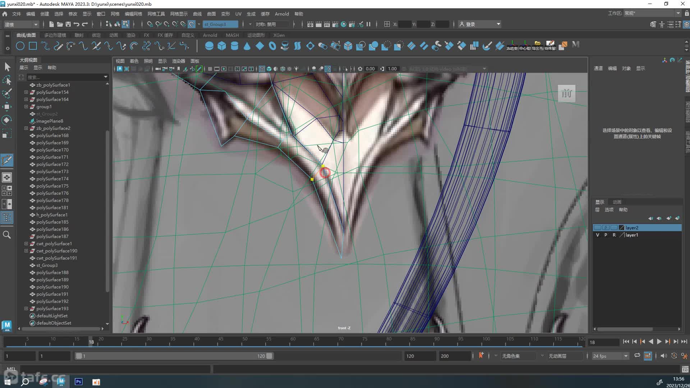Screen dimensions: 690x388
Task: Open the 建模 menu set dropdown
Action: point(21,24)
